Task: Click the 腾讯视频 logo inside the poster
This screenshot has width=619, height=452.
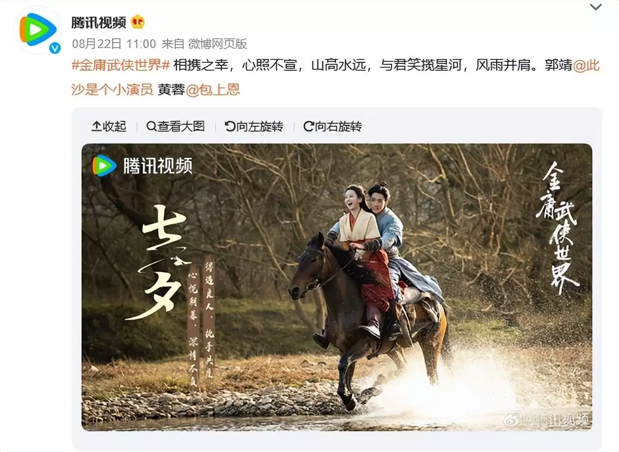Action: [142, 166]
